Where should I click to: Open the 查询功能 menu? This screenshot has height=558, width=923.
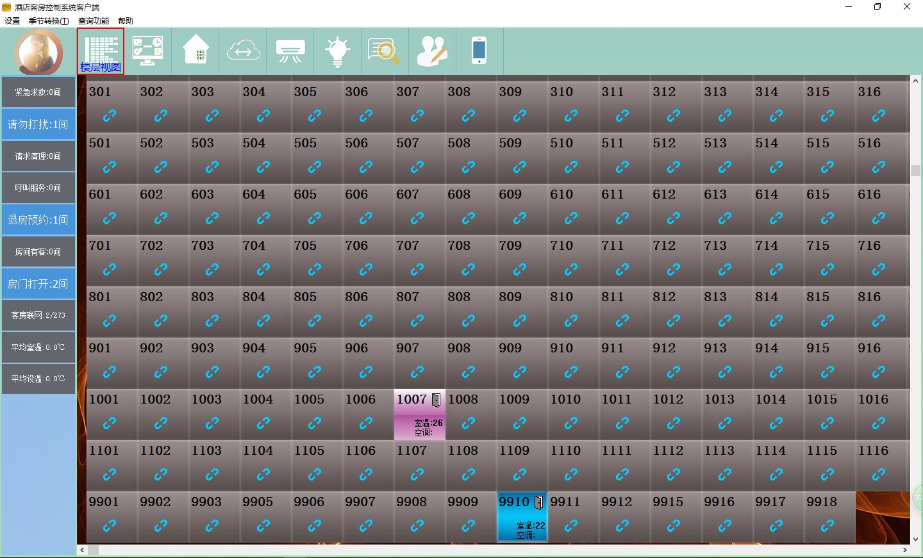[94, 21]
